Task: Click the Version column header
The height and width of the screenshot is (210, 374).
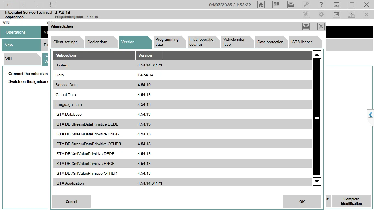Action: (149, 55)
